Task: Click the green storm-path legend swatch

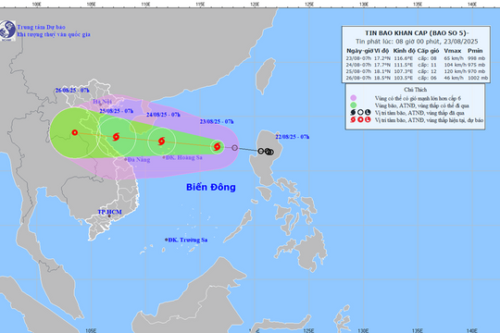Action: [354, 105]
